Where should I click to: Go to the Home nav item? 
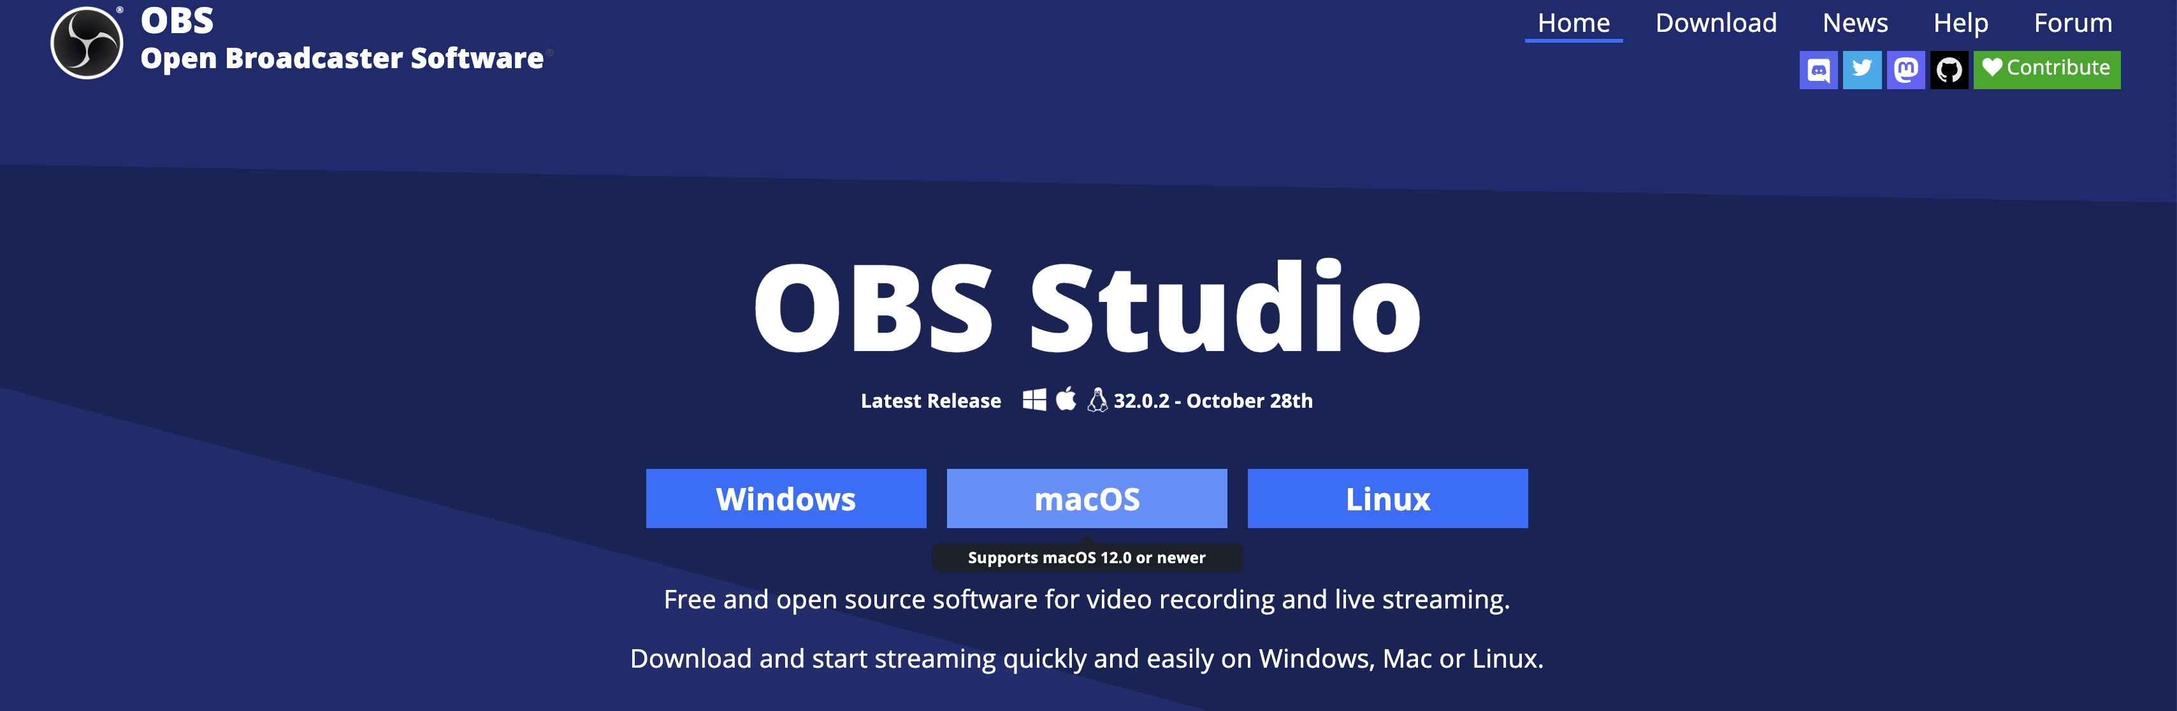pos(1573,23)
